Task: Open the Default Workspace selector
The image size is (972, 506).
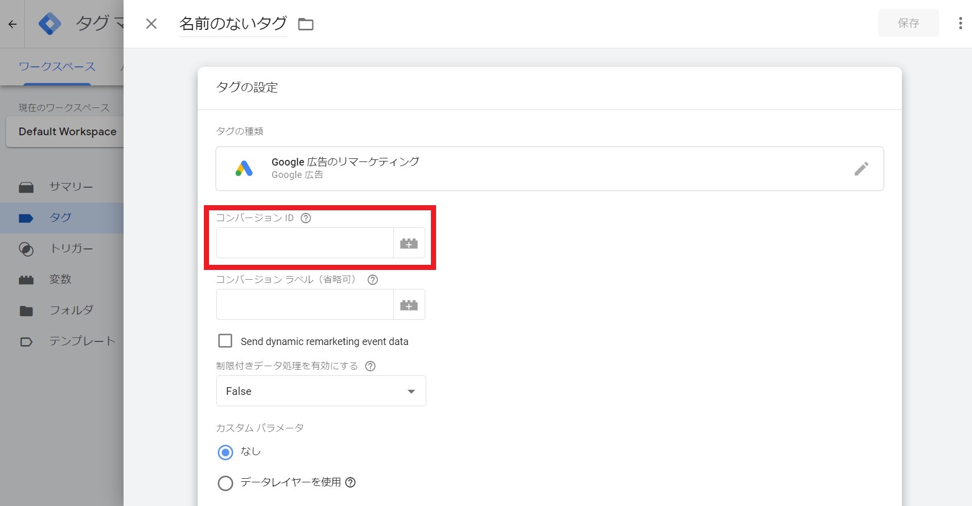Action: pyautogui.click(x=65, y=132)
